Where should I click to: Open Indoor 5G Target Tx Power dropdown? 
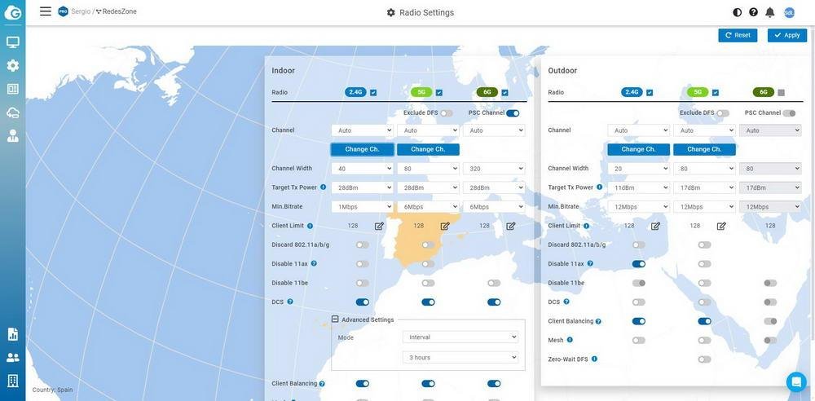429,187
